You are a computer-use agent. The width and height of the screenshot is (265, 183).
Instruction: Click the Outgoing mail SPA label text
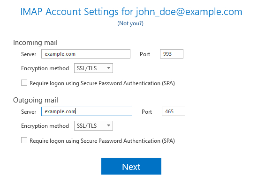point(102,141)
